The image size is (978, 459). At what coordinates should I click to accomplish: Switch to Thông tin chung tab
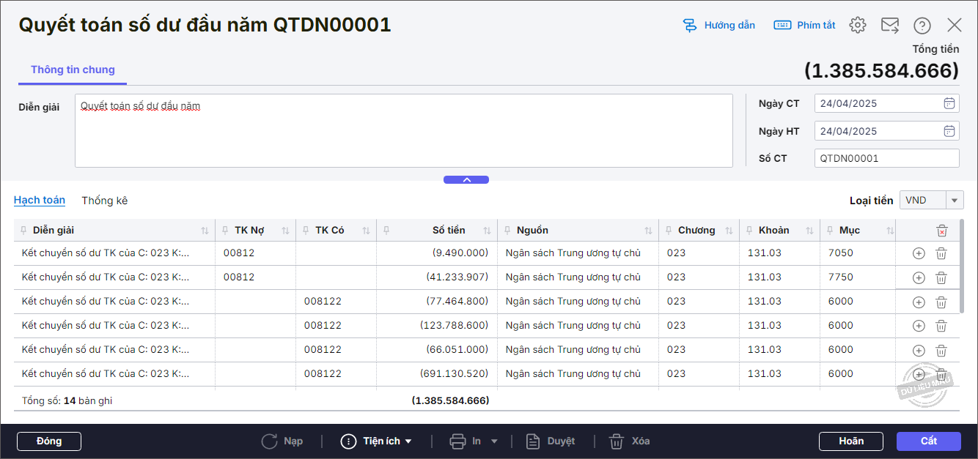[73, 70]
